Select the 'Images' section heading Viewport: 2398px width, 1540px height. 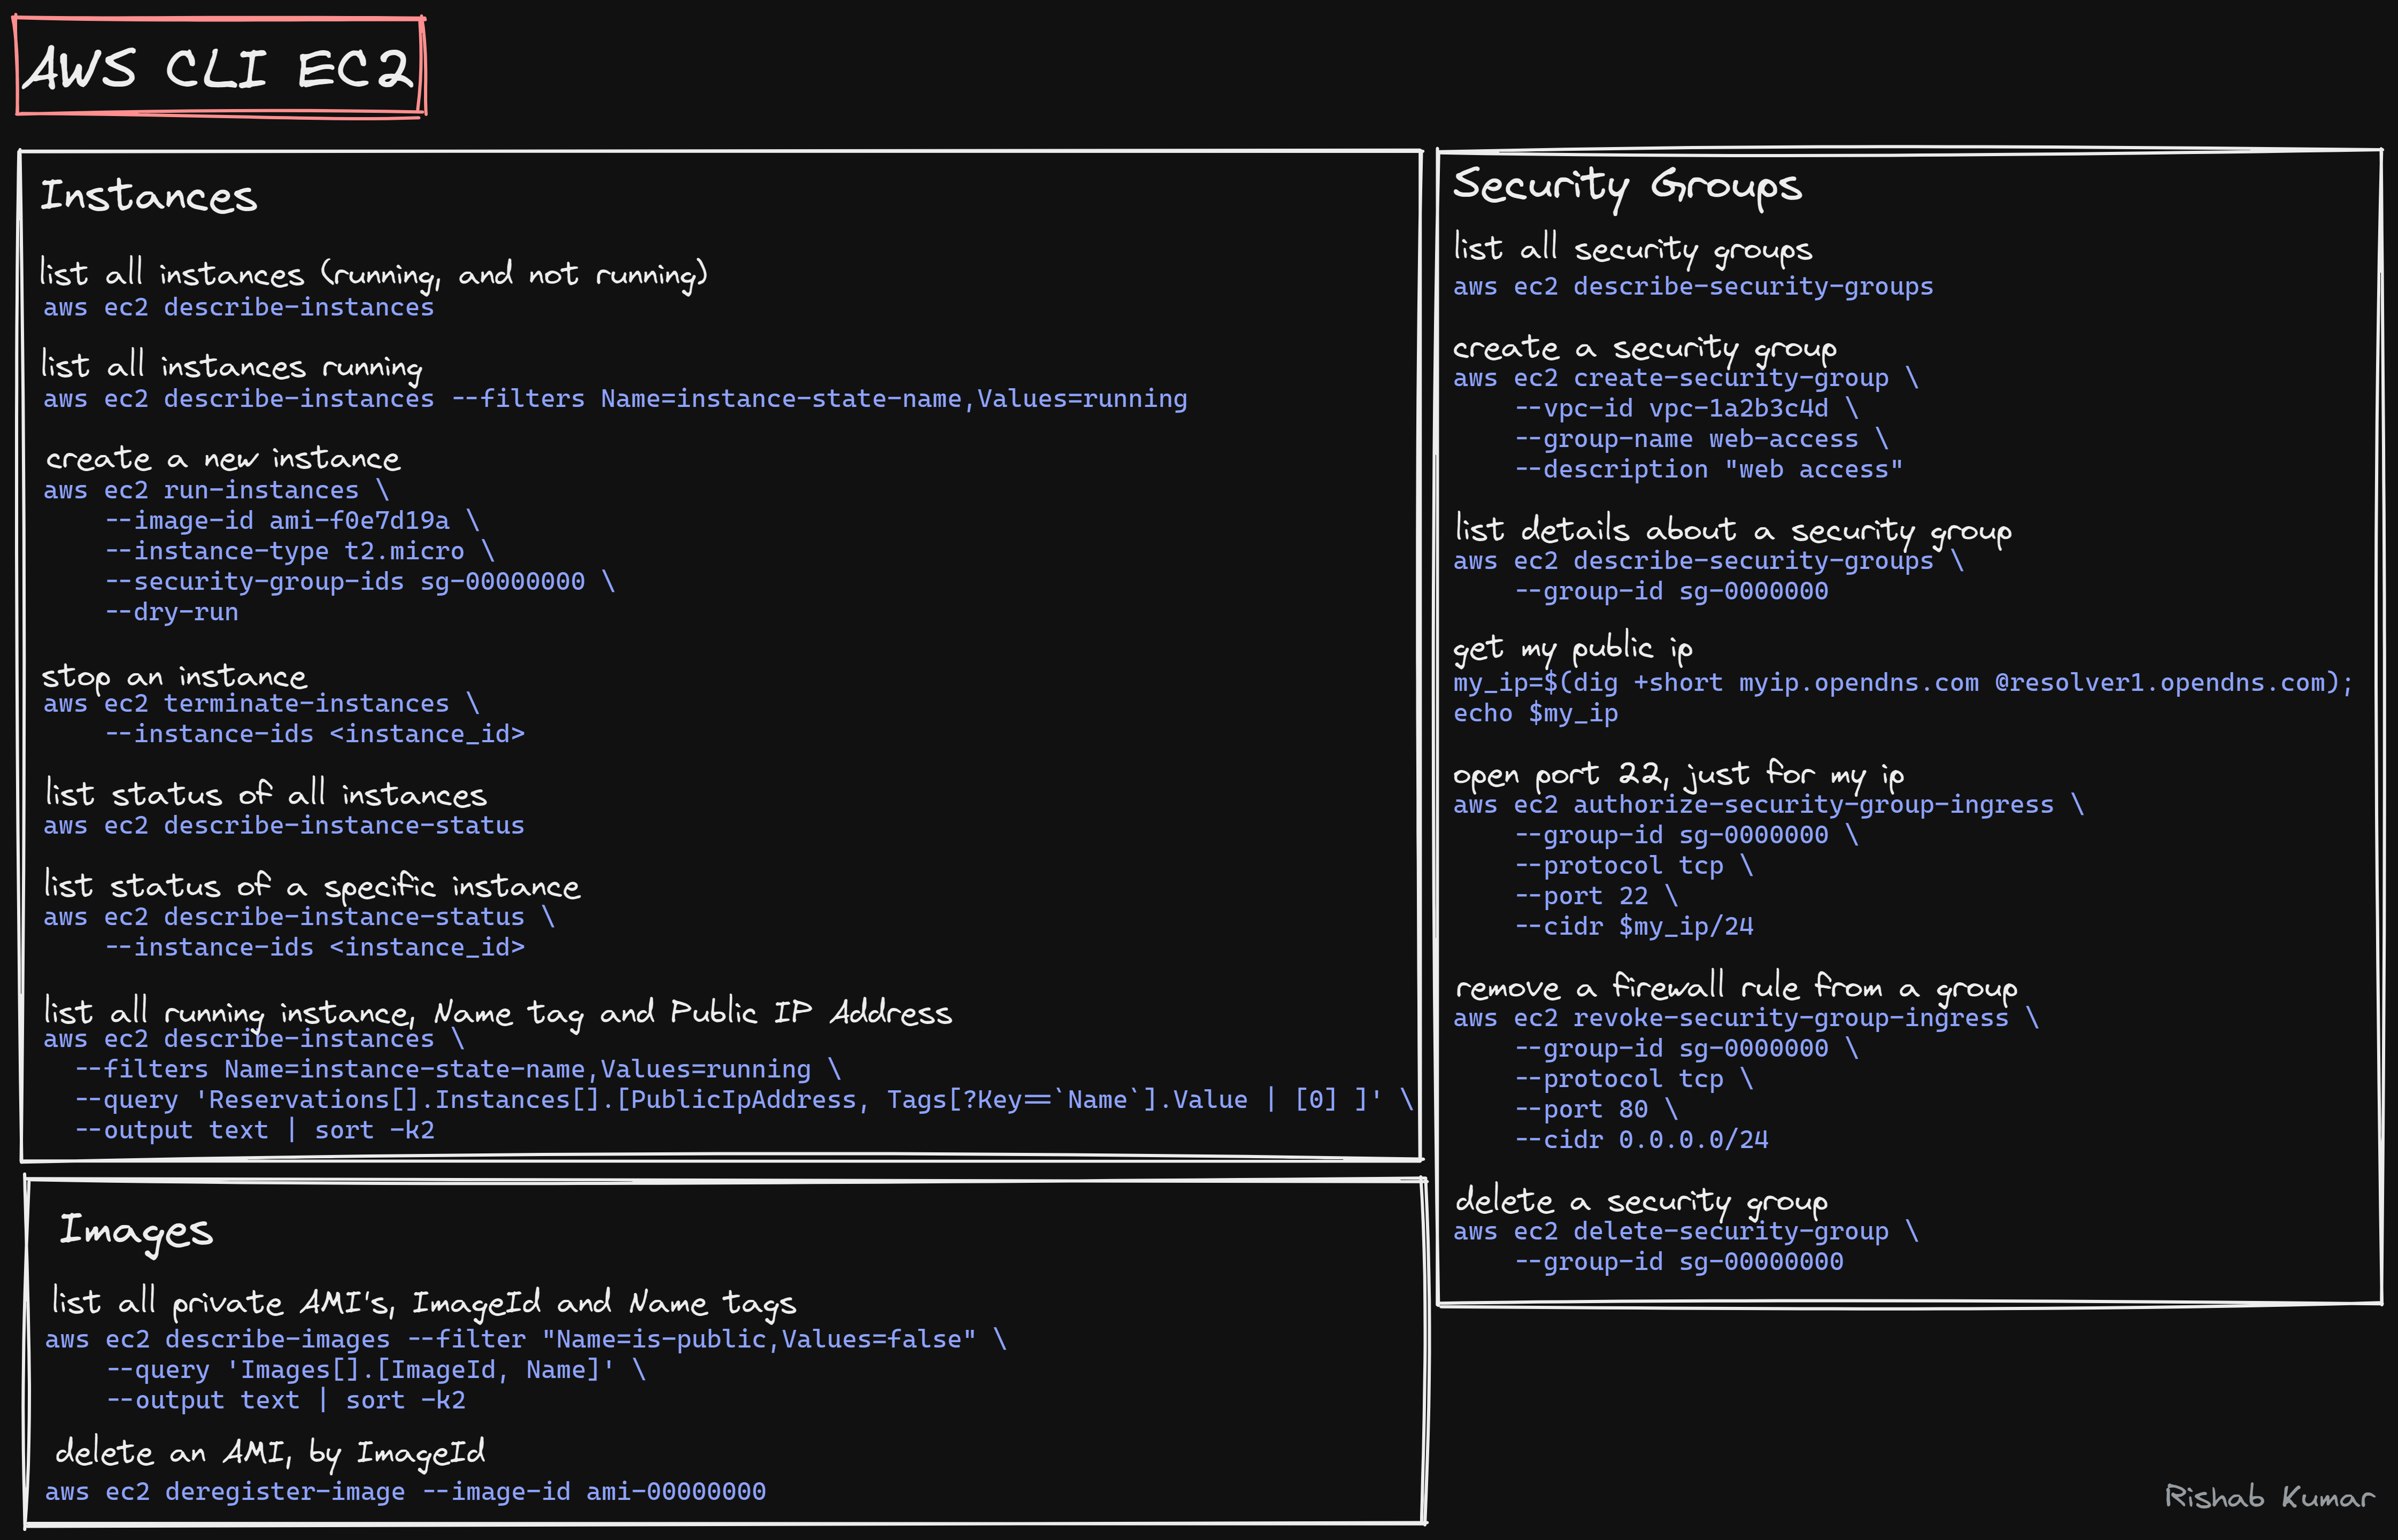pyautogui.click(x=136, y=1232)
